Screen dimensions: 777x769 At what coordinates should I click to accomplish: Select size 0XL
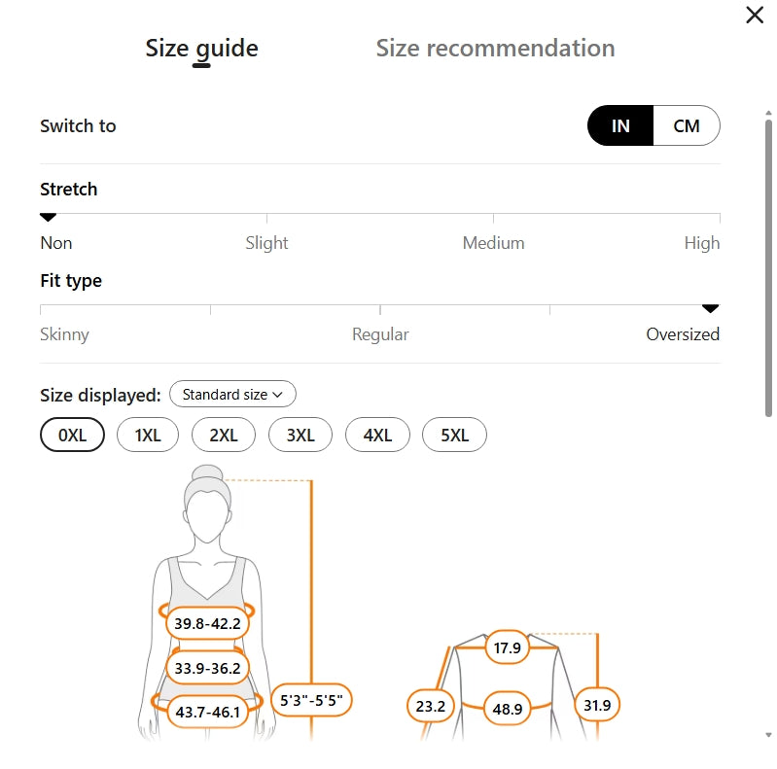coord(72,436)
